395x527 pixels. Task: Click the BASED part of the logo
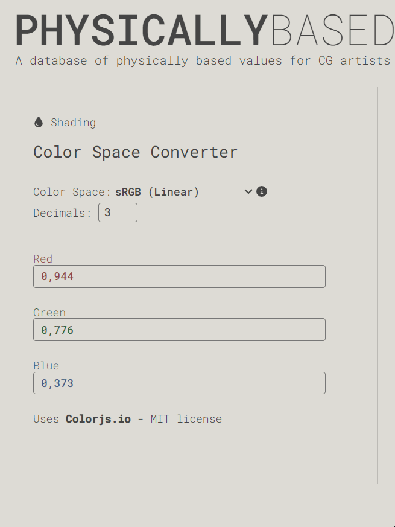[332, 31]
